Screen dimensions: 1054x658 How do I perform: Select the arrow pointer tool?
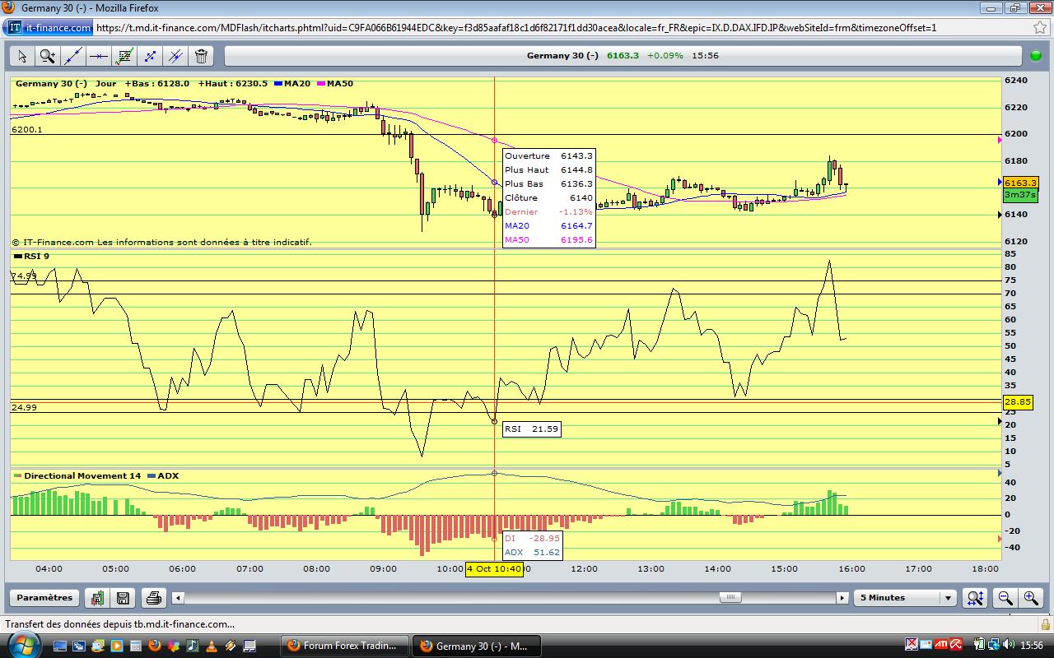pos(22,56)
